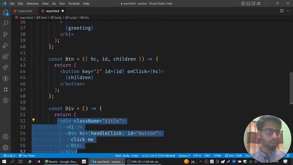Screen dimensions: 293x165
Task: Click {greeting} on line 37
Action: (x=79, y=28)
